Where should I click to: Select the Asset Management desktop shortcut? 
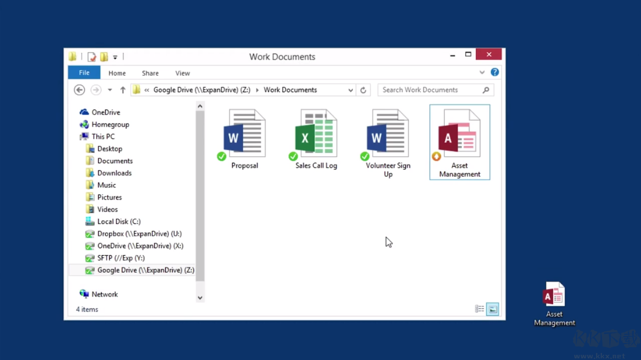(x=554, y=304)
